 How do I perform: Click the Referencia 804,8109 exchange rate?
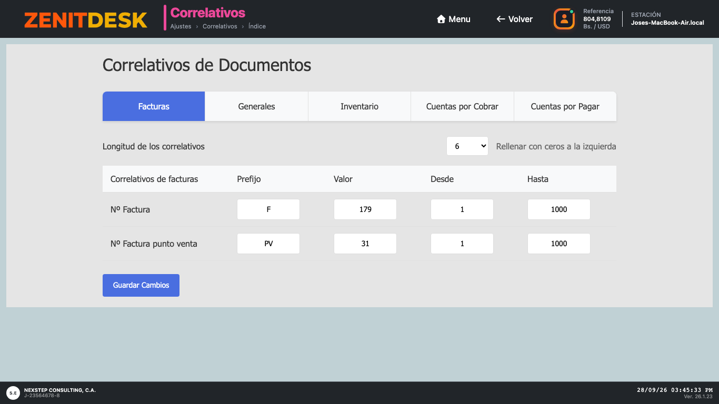[597, 19]
